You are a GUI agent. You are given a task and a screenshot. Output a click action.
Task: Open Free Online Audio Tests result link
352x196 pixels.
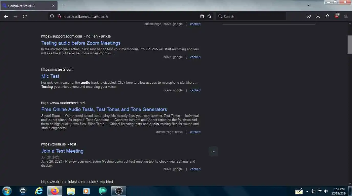(x=104, y=109)
